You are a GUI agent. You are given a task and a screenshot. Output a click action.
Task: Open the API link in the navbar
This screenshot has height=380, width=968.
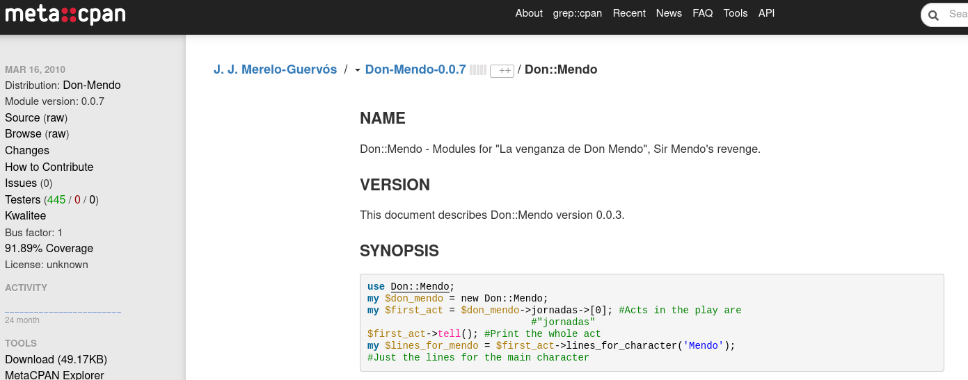[x=766, y=13]
